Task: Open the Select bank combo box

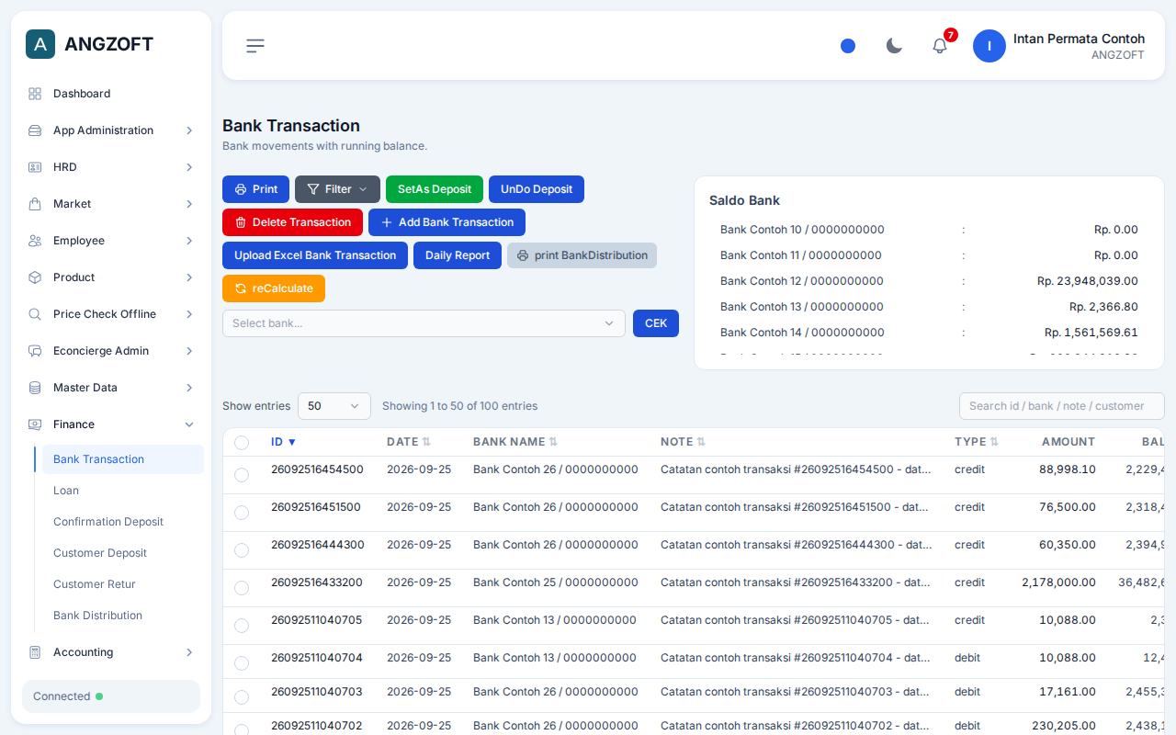Action: click(424, 323)
